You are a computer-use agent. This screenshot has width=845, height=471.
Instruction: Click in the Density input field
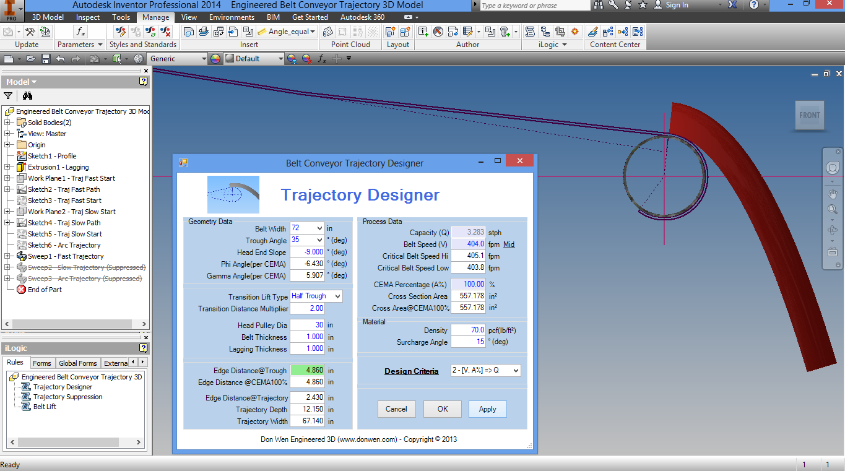(469, 331)
